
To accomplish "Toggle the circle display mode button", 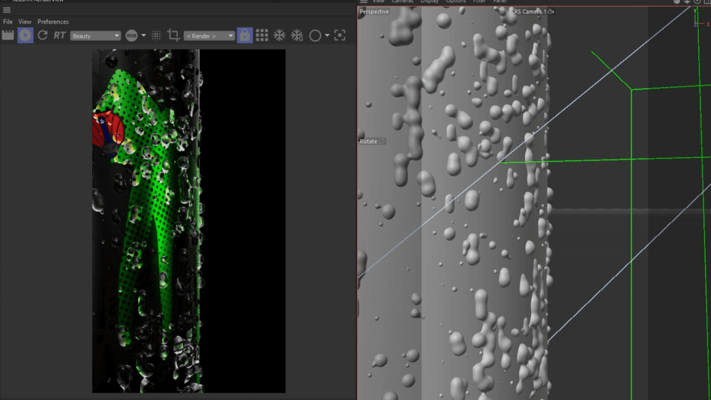I will point(315,36).
